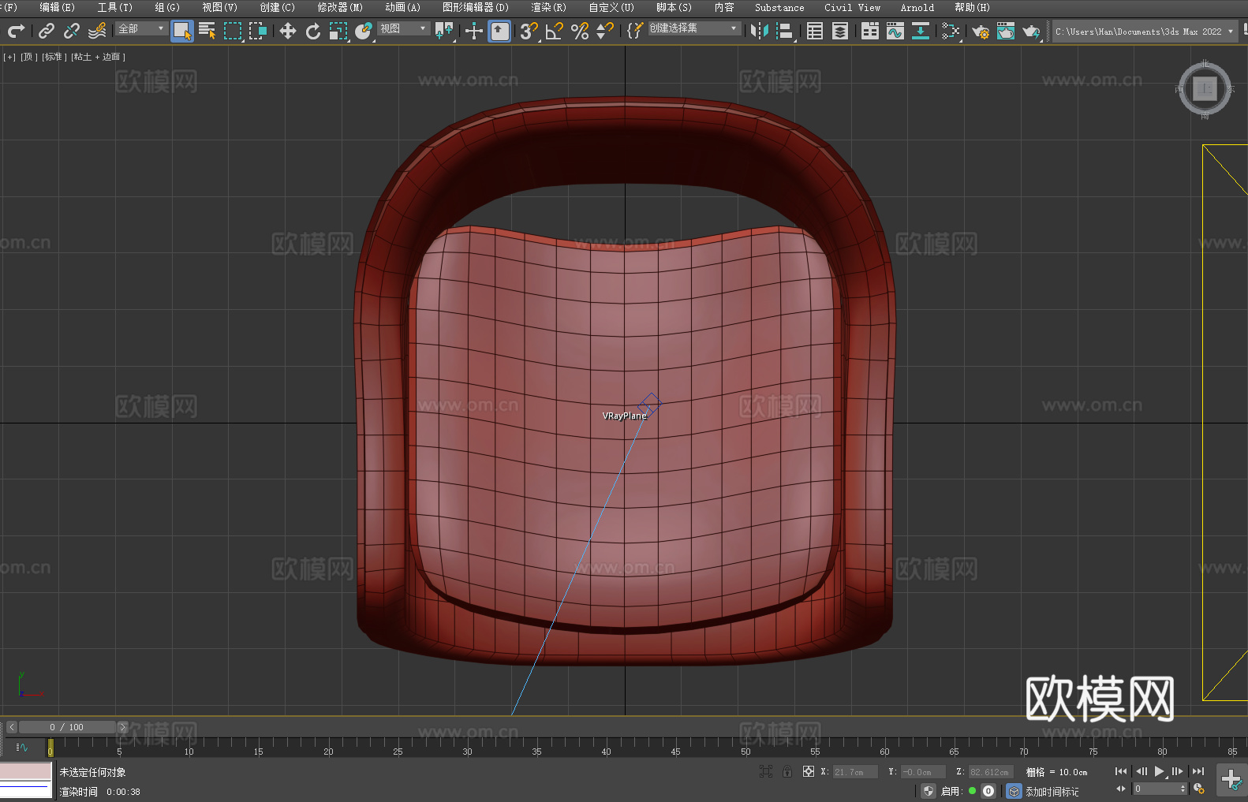The image size is (1248, 802).
Task: Go to the end frame
Action: (1198, 771)
